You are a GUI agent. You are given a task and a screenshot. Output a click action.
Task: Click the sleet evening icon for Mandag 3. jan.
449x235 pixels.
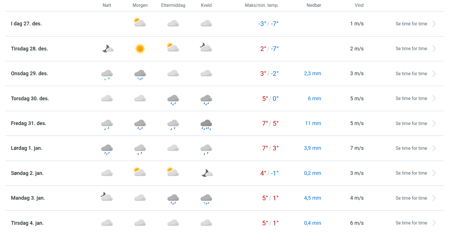coord(206,199)
